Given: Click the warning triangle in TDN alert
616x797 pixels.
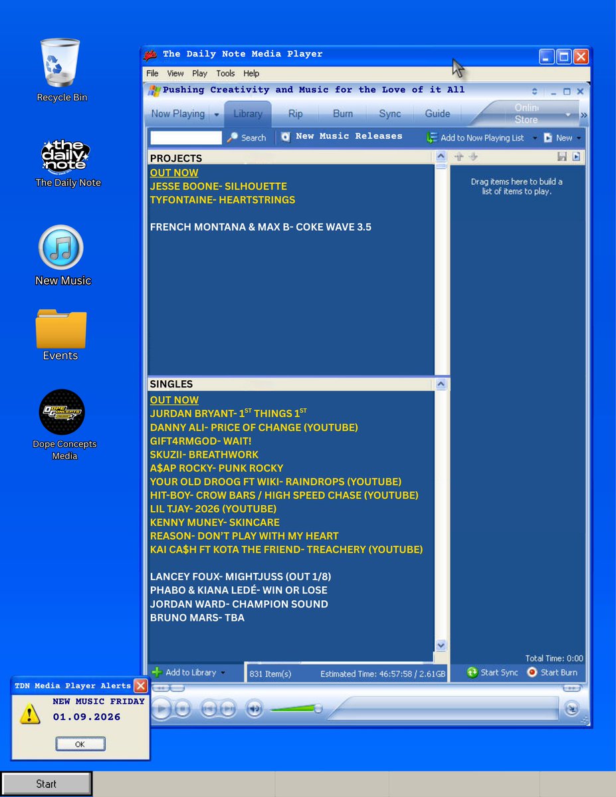Looking at the screenshot, I should point(30,713).
